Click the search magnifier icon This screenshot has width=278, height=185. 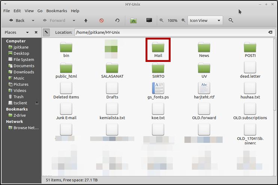[x=230, y=21]
